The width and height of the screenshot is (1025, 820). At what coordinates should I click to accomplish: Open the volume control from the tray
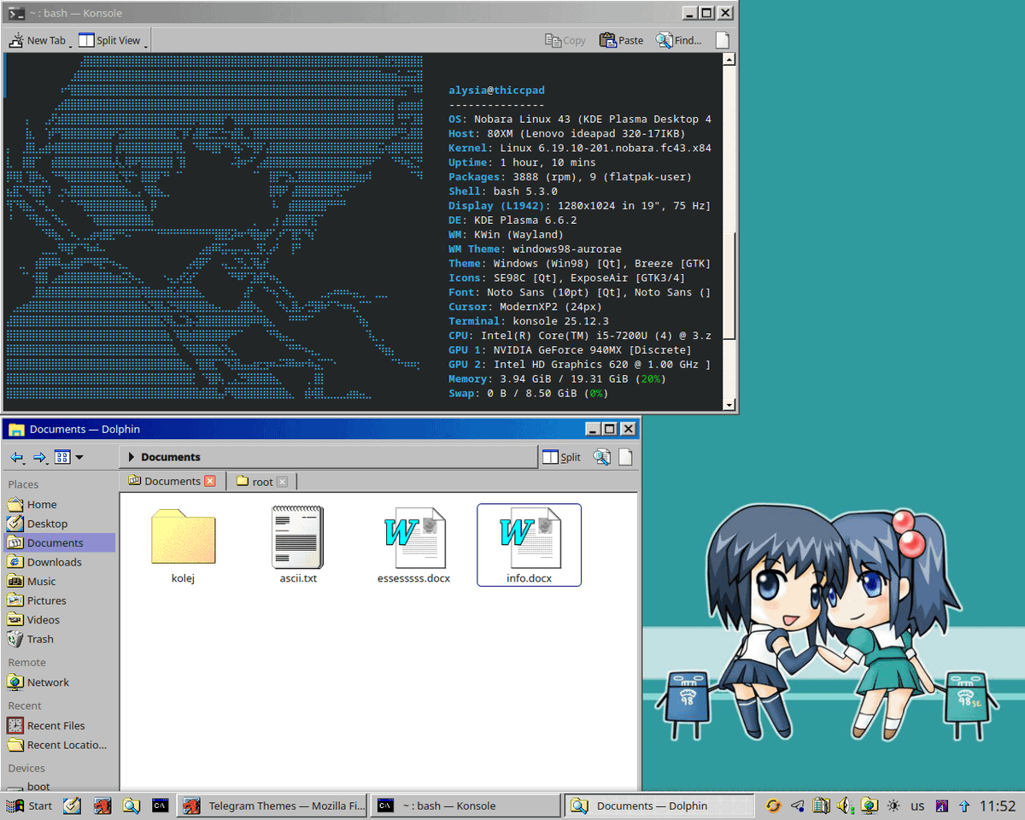coord(844,805)
